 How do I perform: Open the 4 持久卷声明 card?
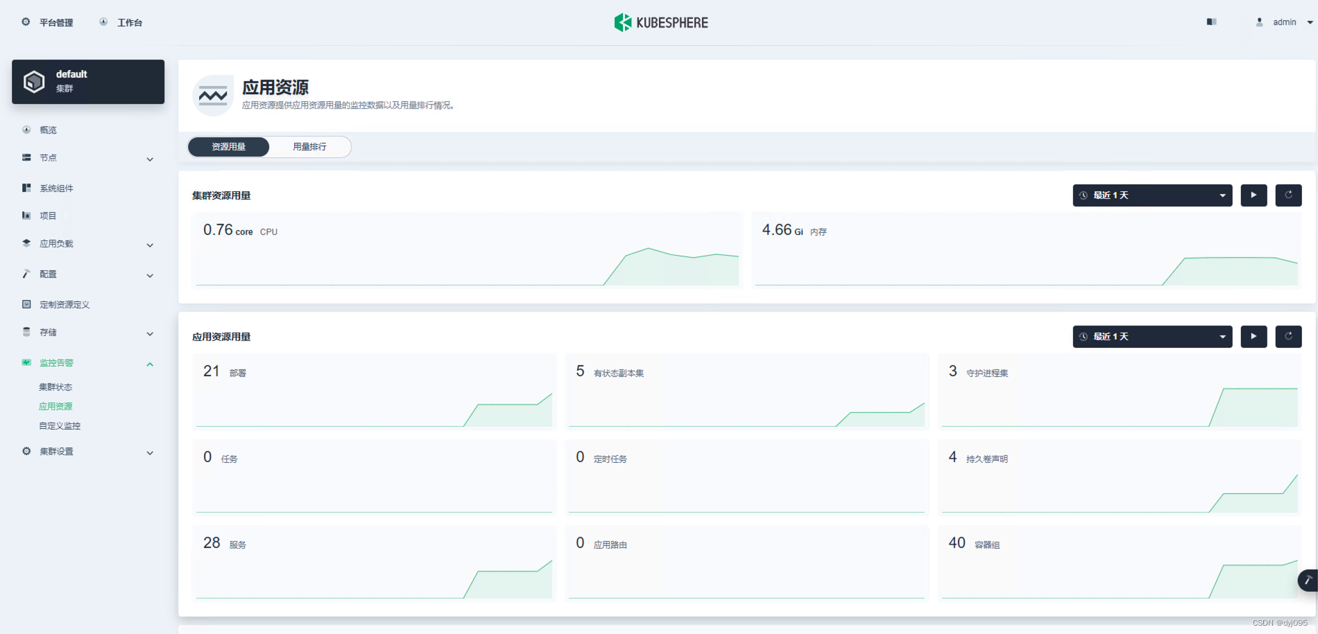click(1120, 477)
